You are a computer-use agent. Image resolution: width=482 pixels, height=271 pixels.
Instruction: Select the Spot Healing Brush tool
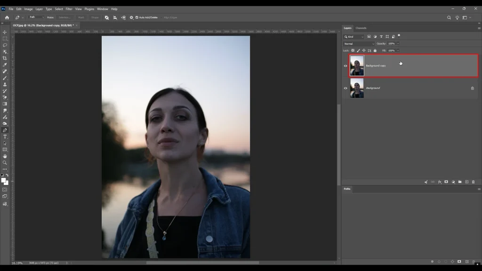click(x=5, y=72)
